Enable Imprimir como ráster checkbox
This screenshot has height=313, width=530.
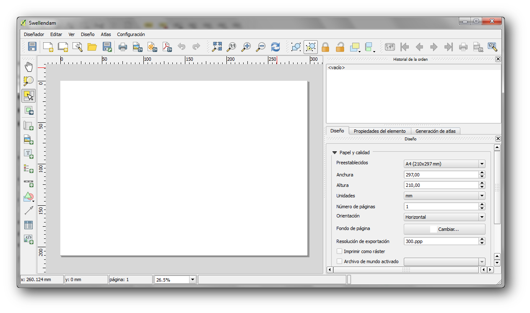(340, 251)
